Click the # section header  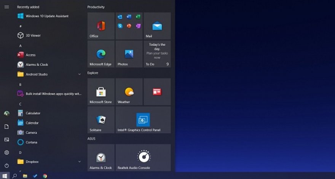point(21,26)
